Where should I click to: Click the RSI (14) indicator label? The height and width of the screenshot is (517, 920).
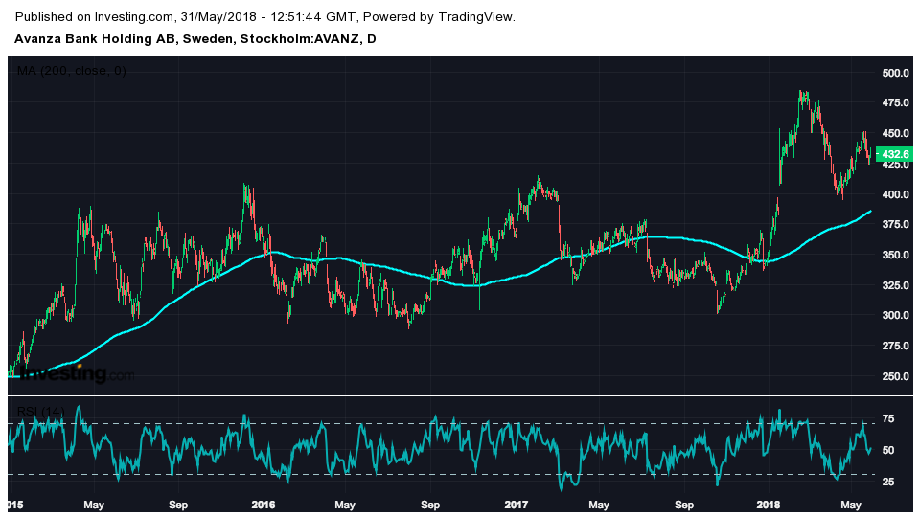tap(40, 412)
